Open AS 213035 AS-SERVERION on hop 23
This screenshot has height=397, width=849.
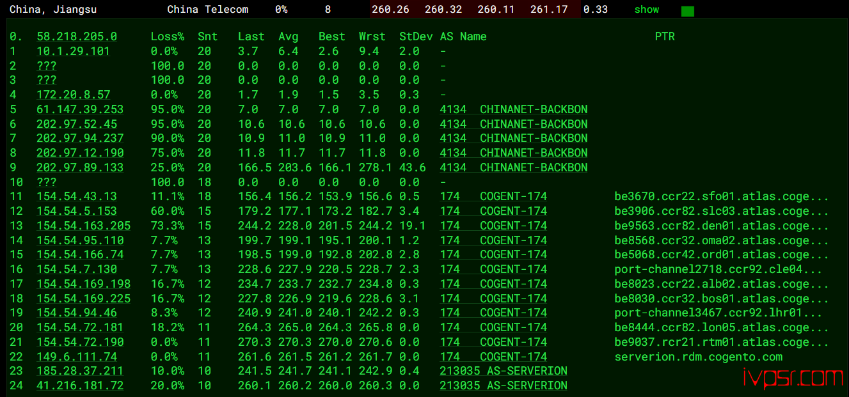click(x=503, y=371)
